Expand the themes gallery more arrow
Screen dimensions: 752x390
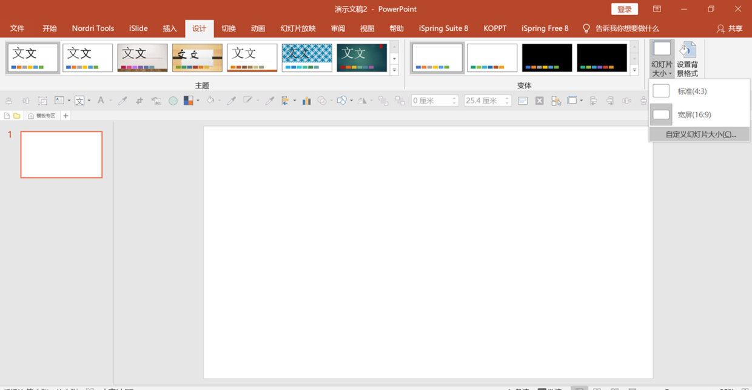394,70
